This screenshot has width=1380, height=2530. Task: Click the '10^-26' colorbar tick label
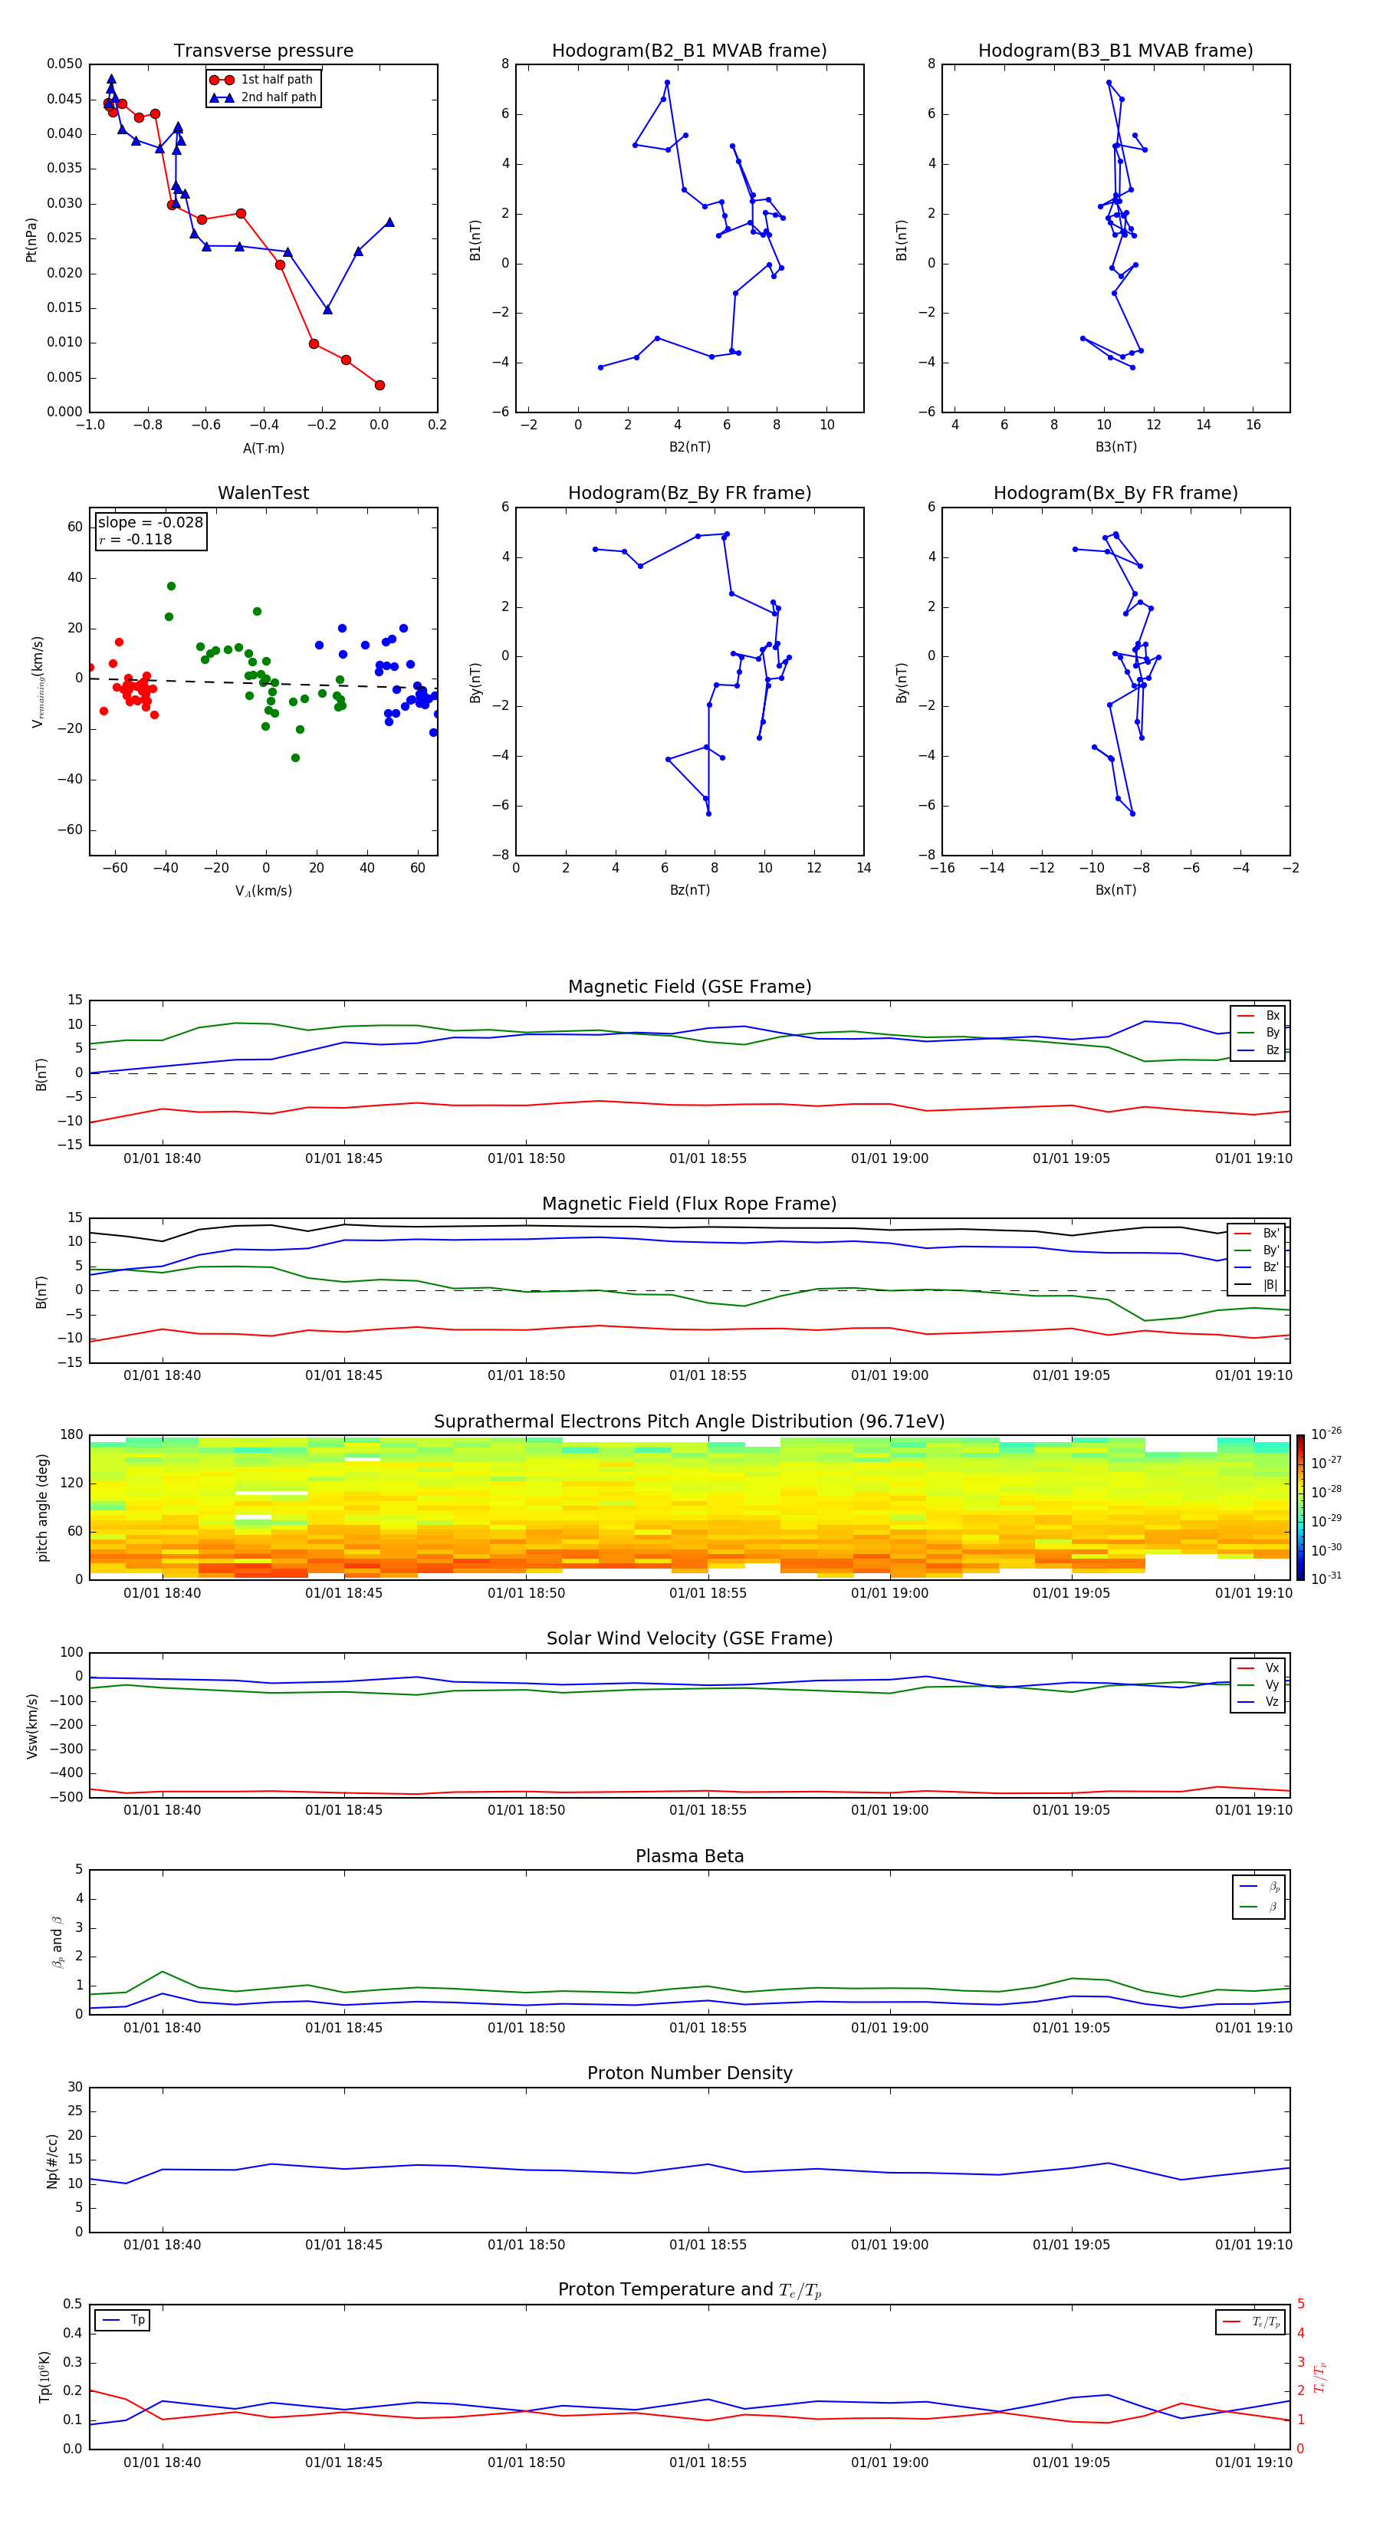tap(1326, 1434)
